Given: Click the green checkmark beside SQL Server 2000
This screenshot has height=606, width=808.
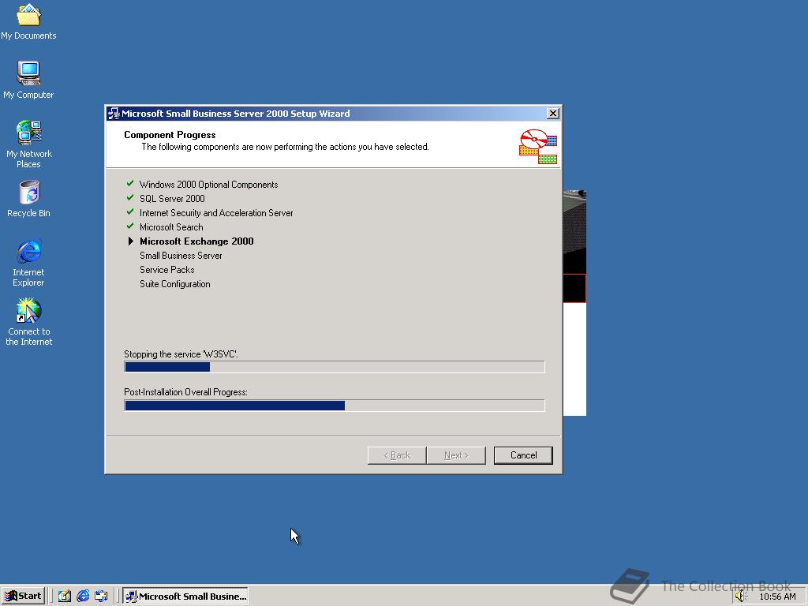Looking at the screenshot, I should (x=130, y=198).
